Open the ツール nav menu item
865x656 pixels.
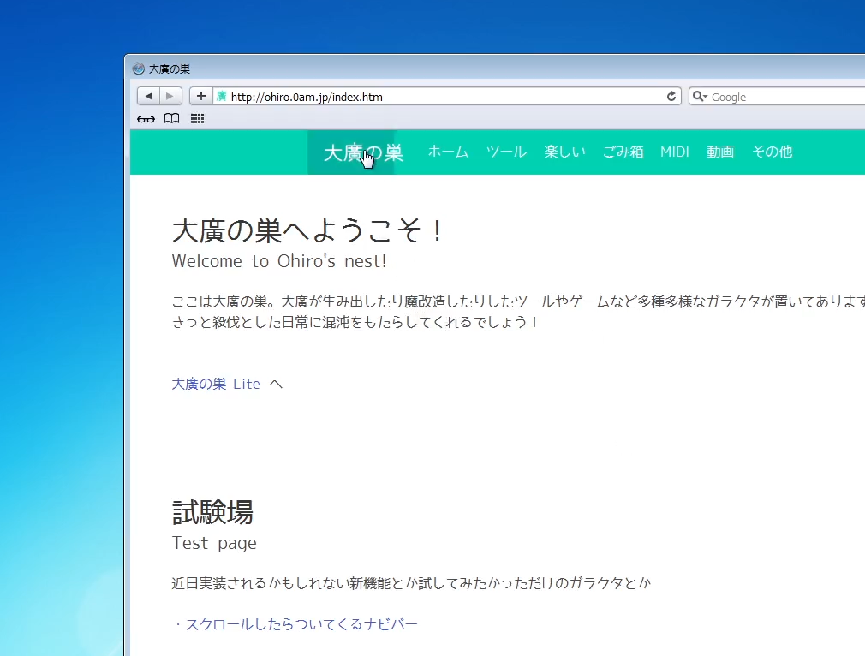coord(506,152)
